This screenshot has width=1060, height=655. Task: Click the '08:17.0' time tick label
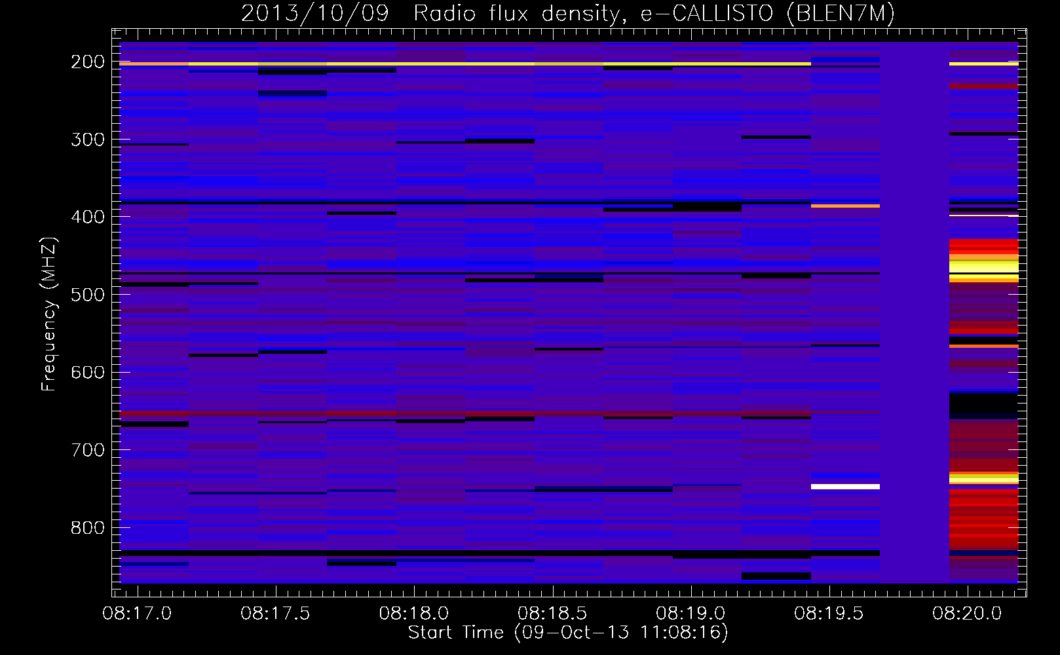click(137, 614)
